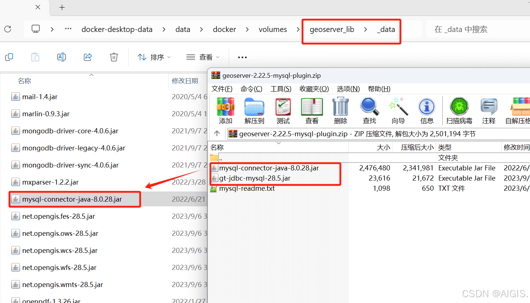
Task: Expand chevron after docker breadcrumb
Action: tap(247, 29)
